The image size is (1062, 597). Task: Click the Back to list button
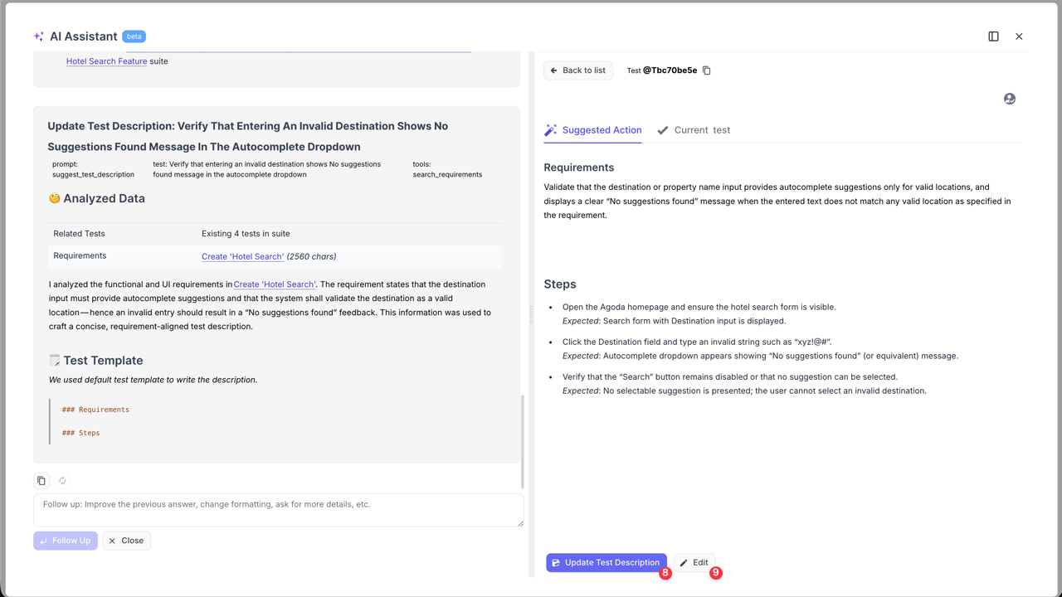pos(578,70)
